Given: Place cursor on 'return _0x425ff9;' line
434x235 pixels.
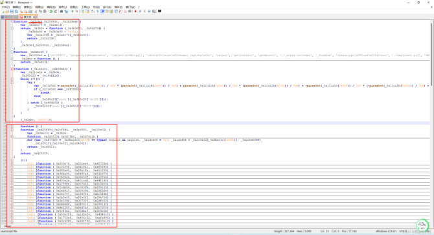Looking at the screenshot, I should pos(34,154).
